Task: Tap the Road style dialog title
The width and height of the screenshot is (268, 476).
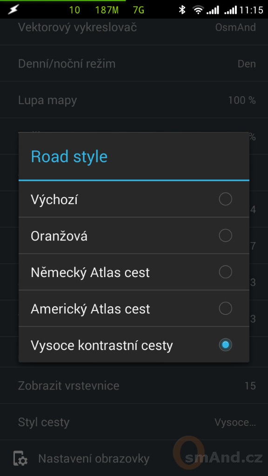Action: click(69, 157)
